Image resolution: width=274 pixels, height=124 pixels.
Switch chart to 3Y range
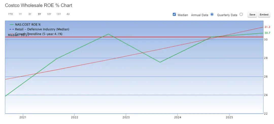click(x=30, y=14)
